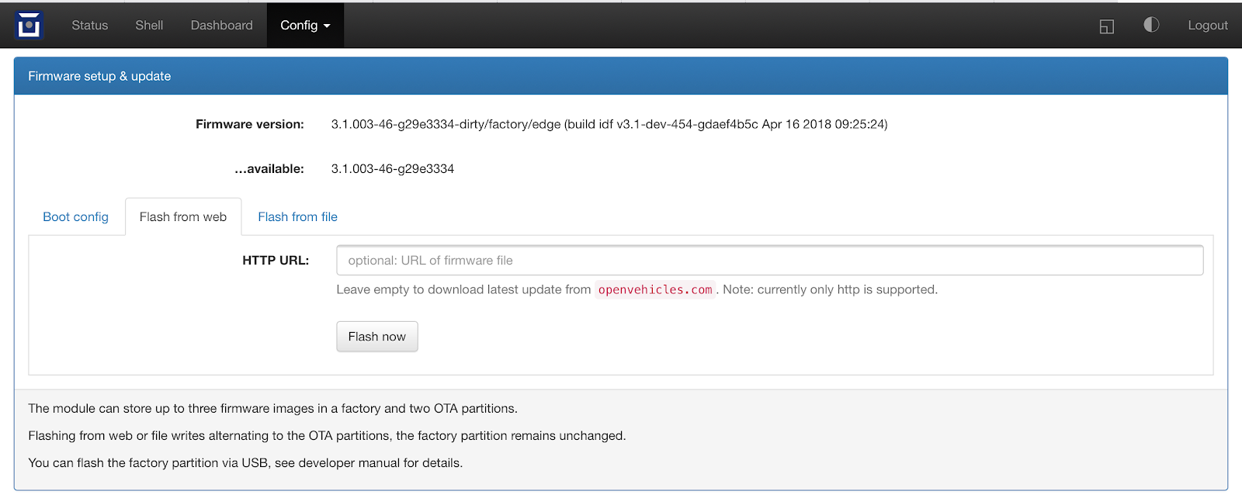The height and width of the screenshot is (498, 1242).
Task: Click the USB factory partition note text
Action: (245, 462)
